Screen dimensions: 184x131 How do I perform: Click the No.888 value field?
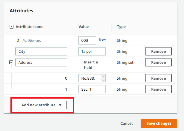click(x=90, y=78)
